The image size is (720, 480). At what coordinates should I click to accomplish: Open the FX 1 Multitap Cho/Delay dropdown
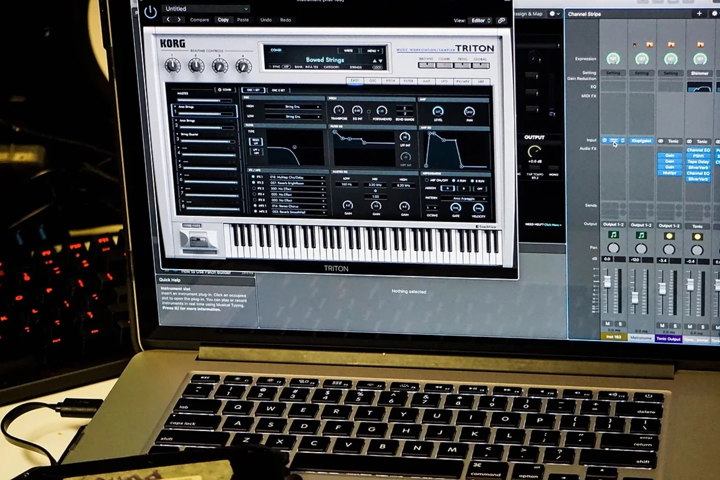[x=297, y=177]
